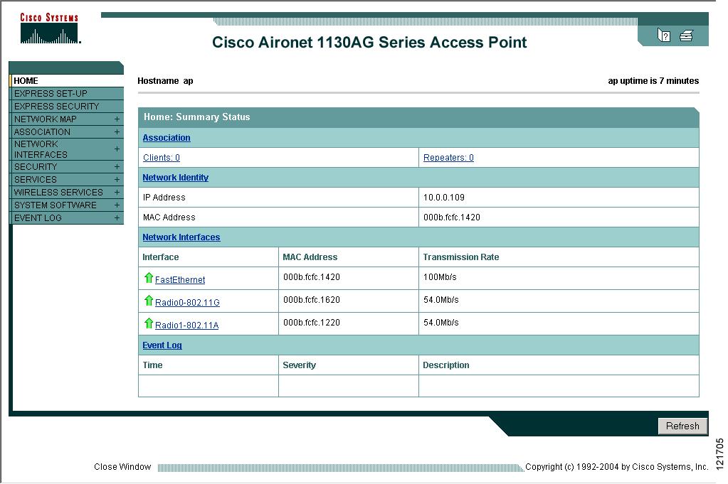This screenshot has height=484, width=728.
Task: Click the Cisco copyright notice
Action: [x=616, y=467]
